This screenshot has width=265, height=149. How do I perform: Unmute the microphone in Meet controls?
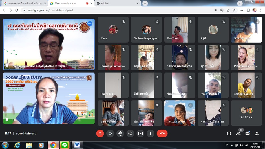pos(100,134)
